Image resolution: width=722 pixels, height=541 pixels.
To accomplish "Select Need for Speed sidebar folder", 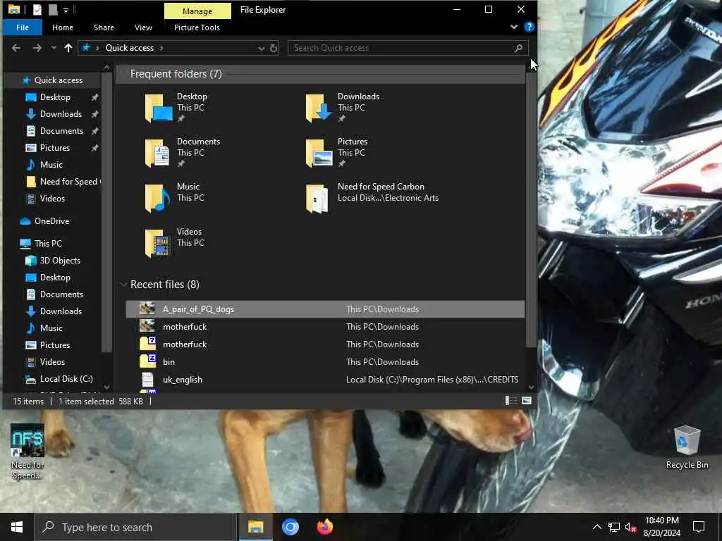I will coord(63,182).
